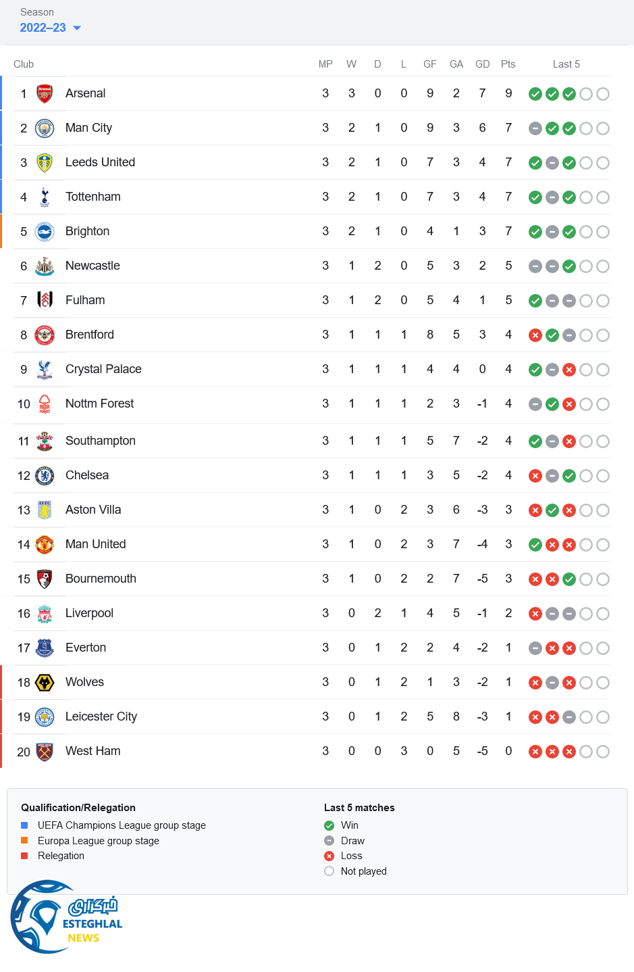Click the Wolves club crest icon
The image size is (634, 972).
click(45, 683)
